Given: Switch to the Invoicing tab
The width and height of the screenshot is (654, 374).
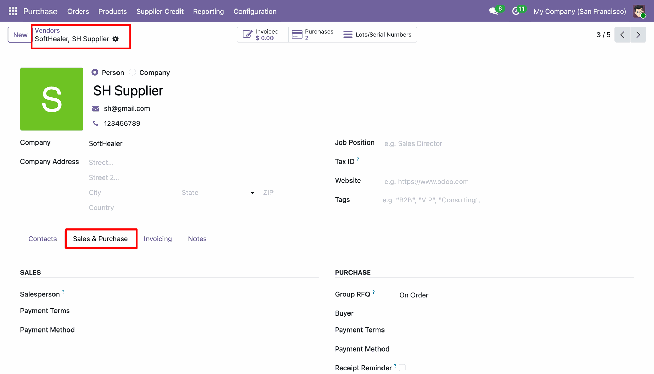Looking at the screenshot, I should click(158, 239).
